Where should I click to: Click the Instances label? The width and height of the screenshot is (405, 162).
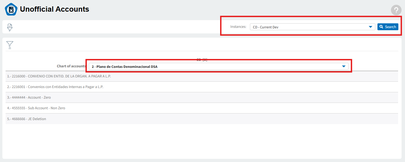click(238, 27)
